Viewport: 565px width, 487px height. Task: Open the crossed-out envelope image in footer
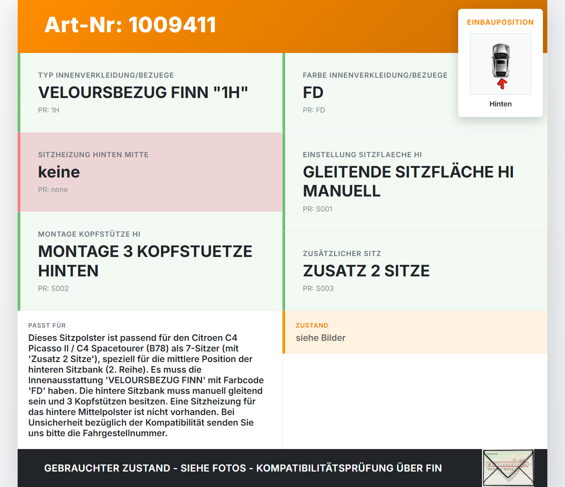(x=508, y=468)
